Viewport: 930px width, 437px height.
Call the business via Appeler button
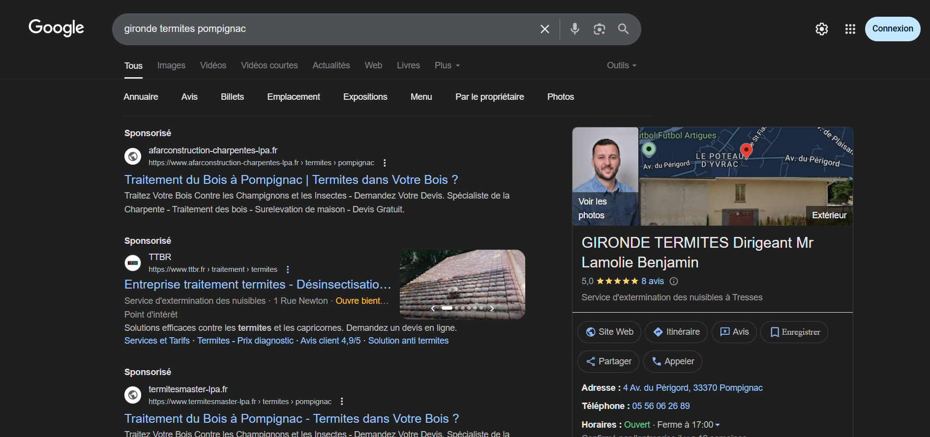[673, 361]
